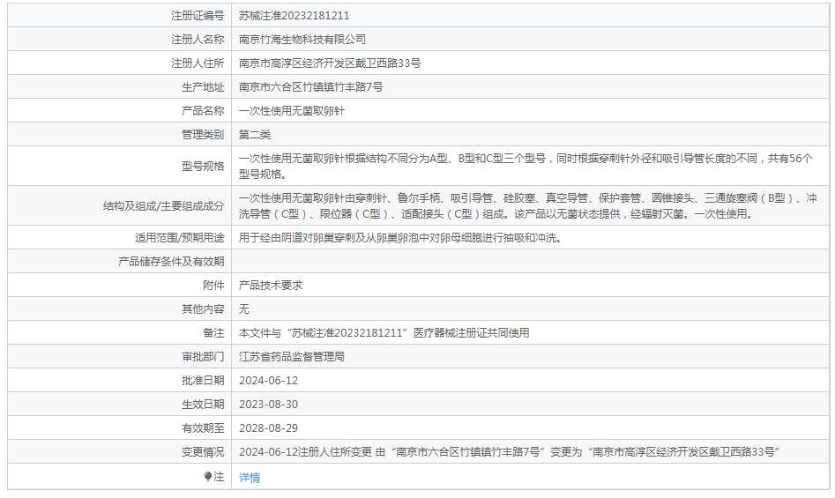Click the 有效期至 label
This screenshot has width=835, height=498.
pos(203,428)
